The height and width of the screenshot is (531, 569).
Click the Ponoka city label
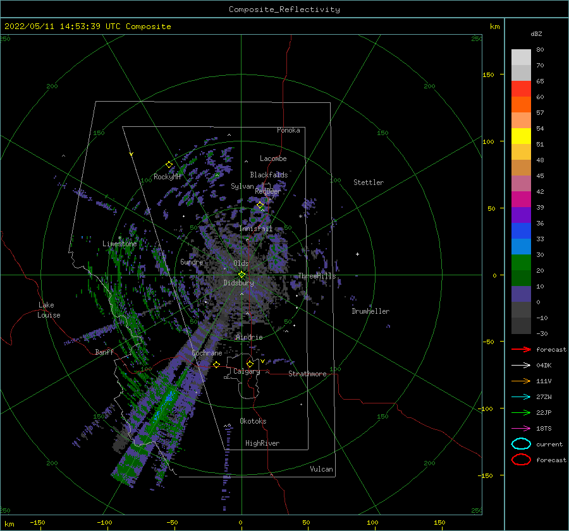pos(288,130)
